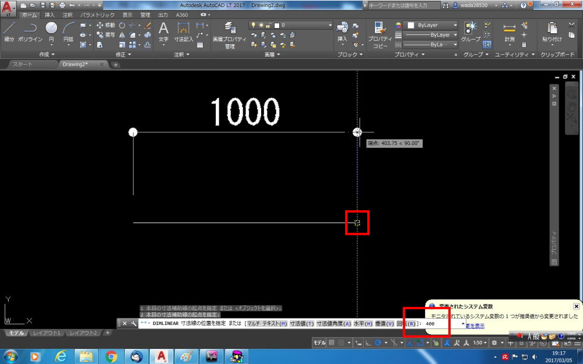Expand the 修正 panel dropdown

tap(123, 54)
